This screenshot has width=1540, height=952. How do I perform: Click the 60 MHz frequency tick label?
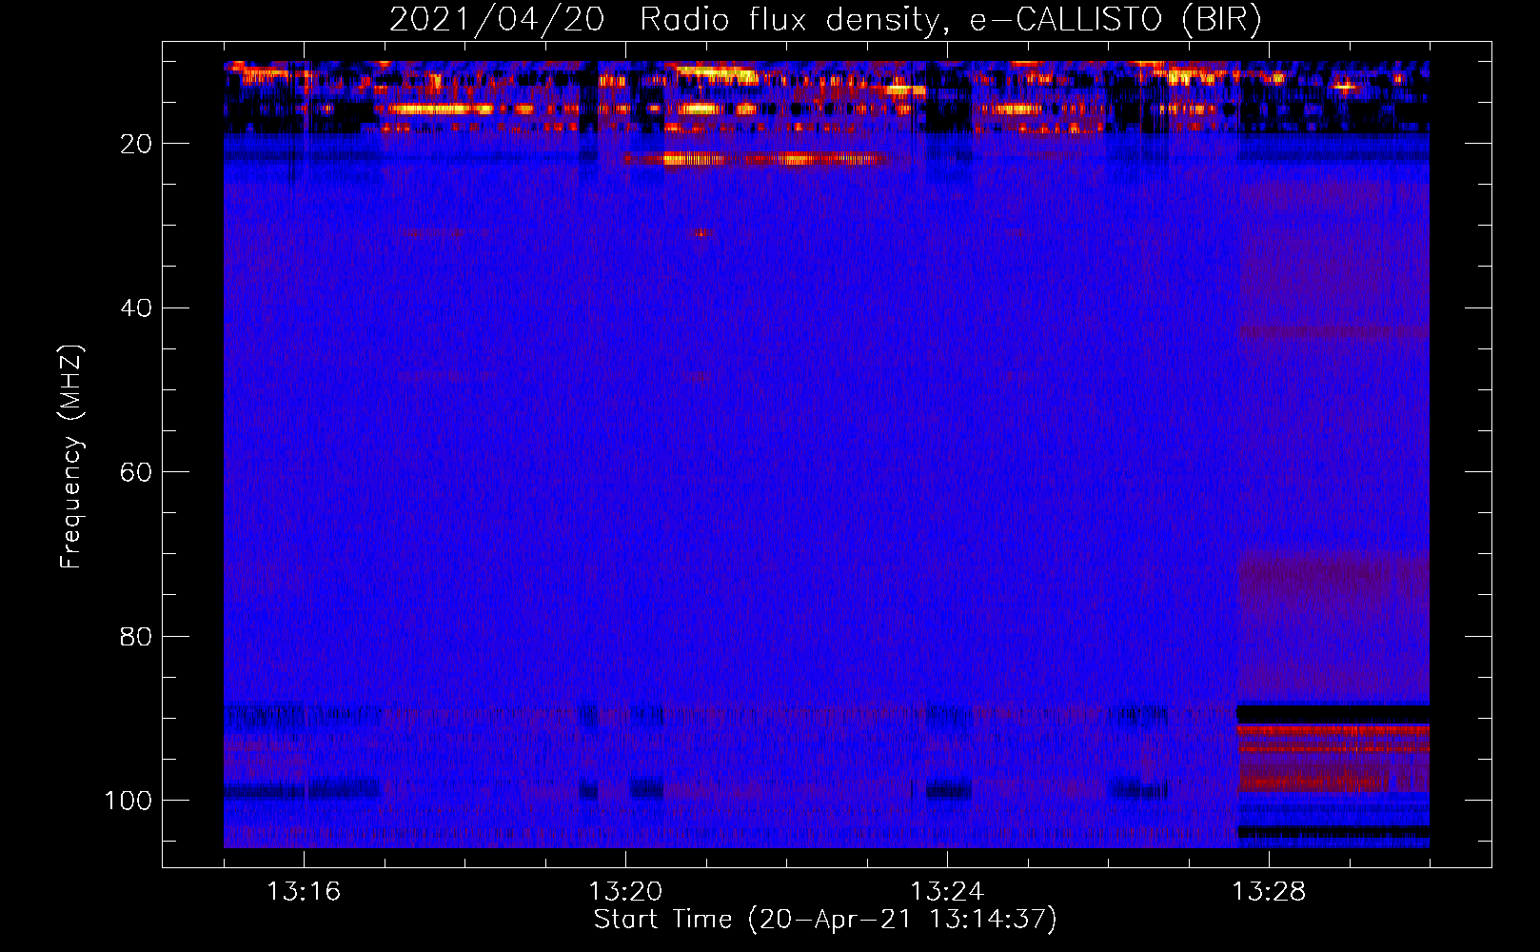(136, 472)
